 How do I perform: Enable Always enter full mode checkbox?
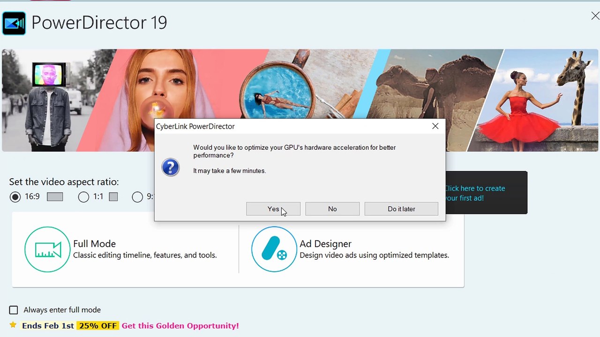(x=14, y=310)
